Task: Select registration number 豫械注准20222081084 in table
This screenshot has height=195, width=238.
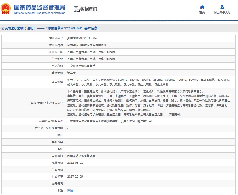Action: click(x=82, y=38)
